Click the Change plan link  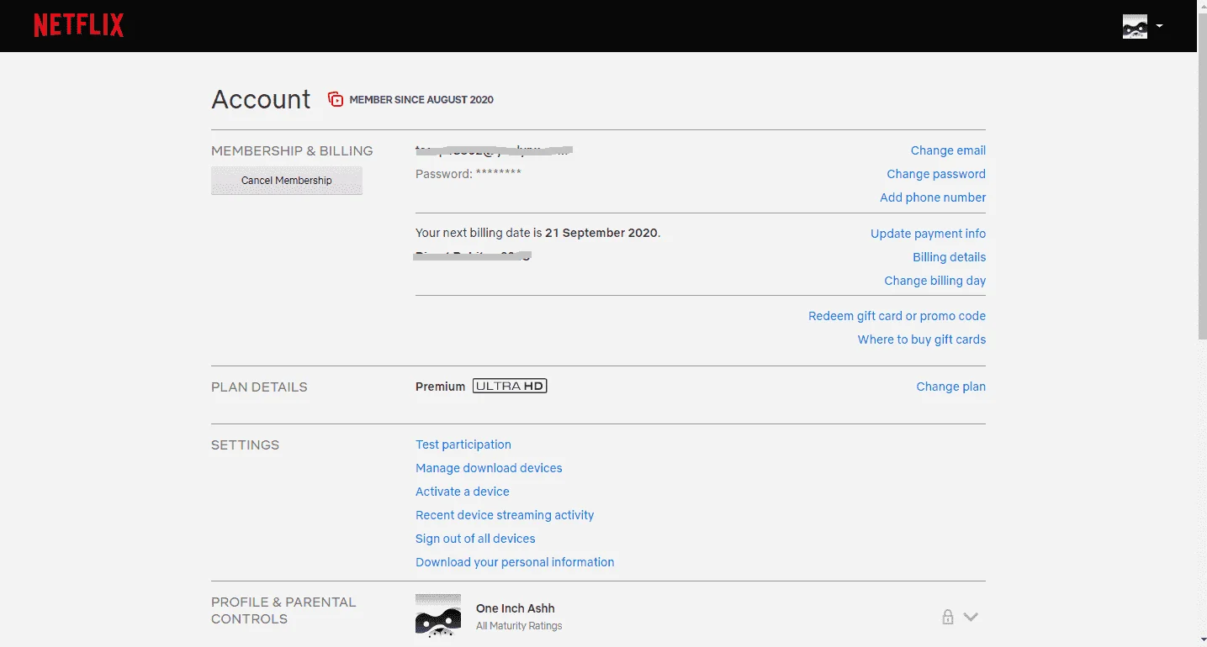[x=950, y=387]
